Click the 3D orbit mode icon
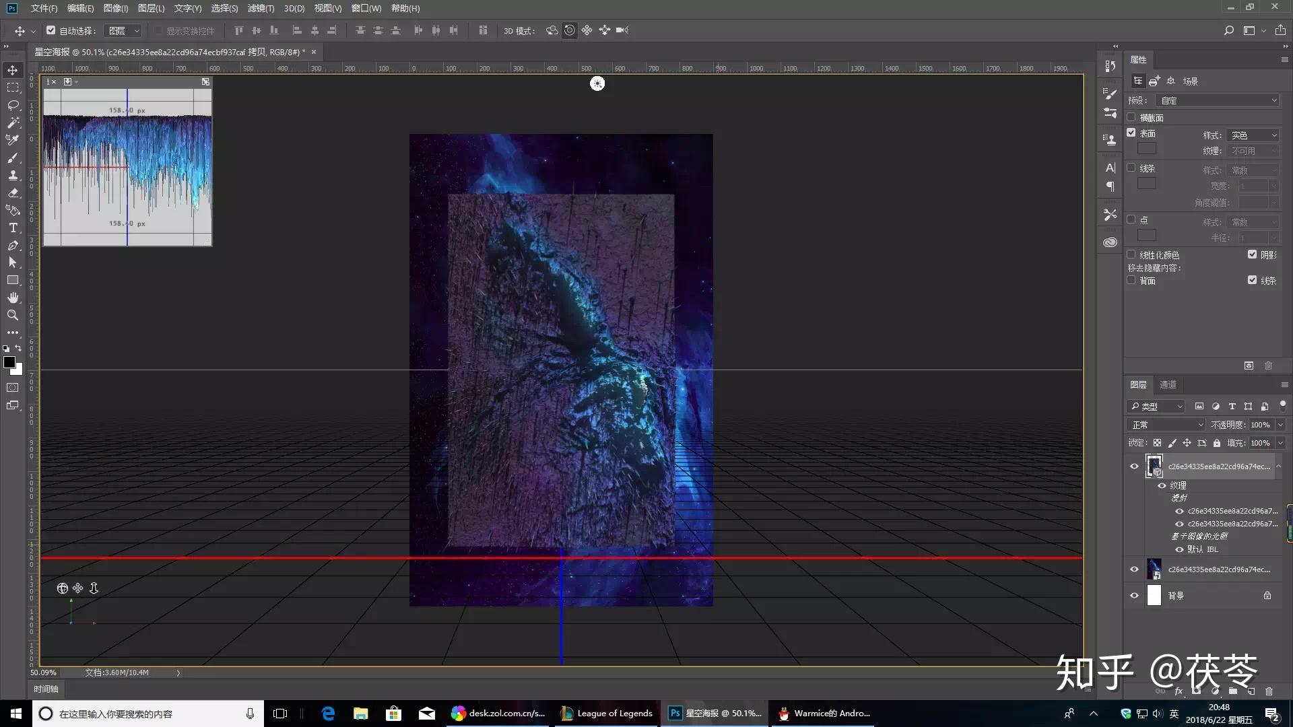Screen dimensions: 1293x727 [x=552, y=30]
